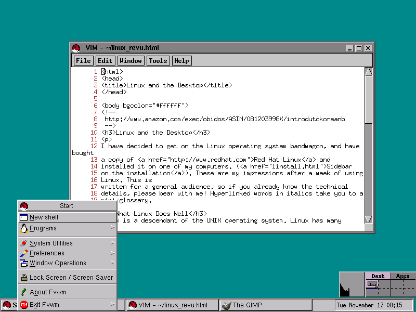
Task: Open the Edit menu in VIM
Action: tap(105, 61)
